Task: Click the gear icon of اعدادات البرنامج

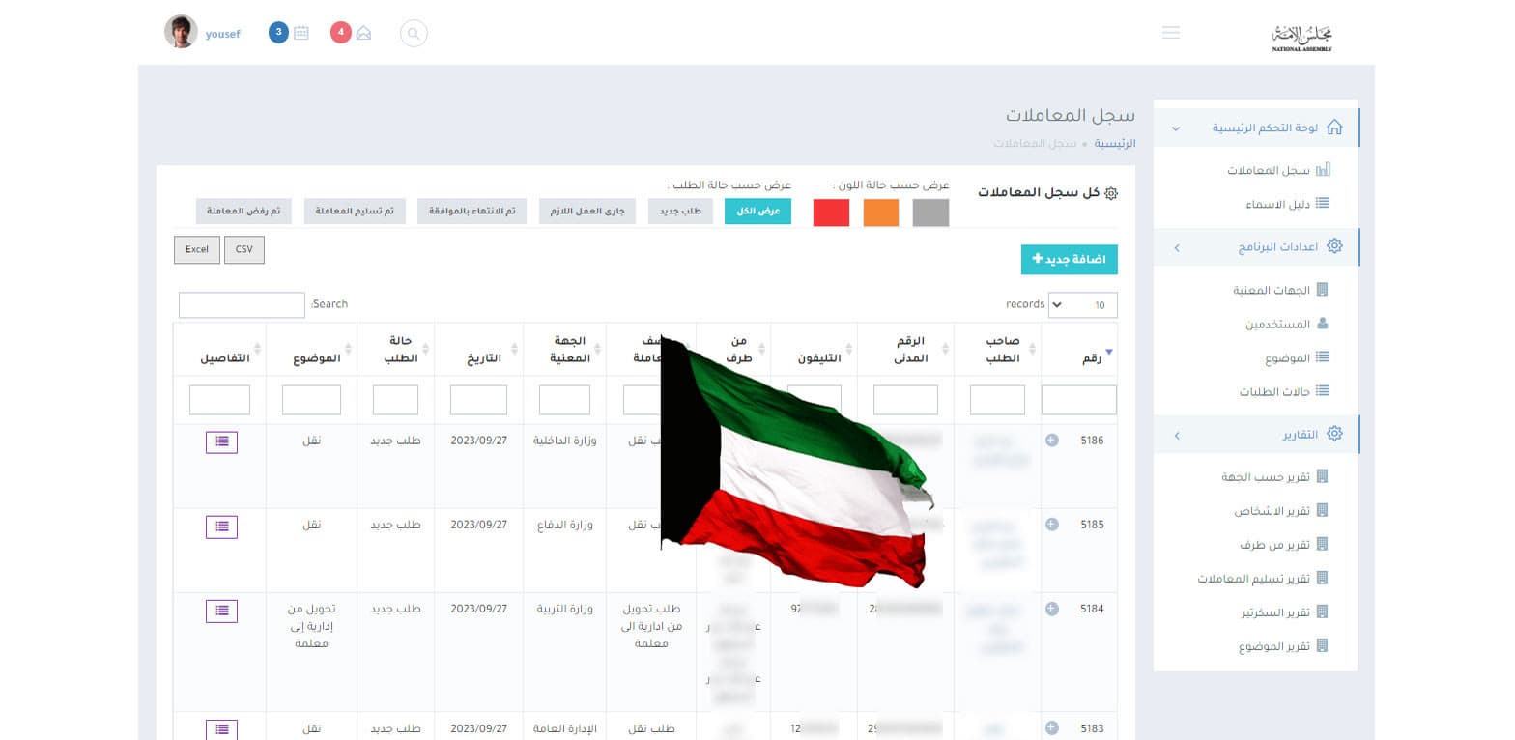Action: pyautogui.click(x=1334, y=246)
